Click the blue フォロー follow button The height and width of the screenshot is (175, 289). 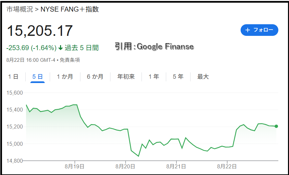coord(259,30)
